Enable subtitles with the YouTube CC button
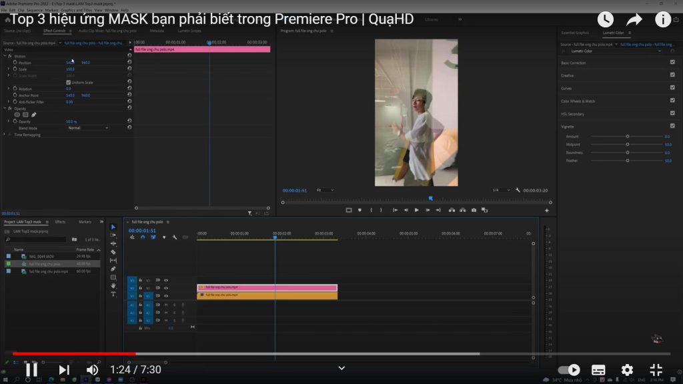This screenshot has height=384, width=683. pos(598,369)
